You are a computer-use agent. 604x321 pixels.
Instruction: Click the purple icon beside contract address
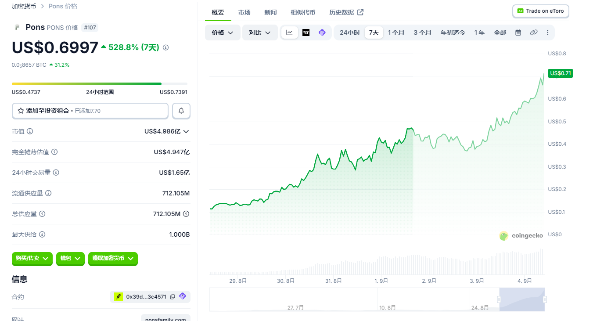(183, 296)
